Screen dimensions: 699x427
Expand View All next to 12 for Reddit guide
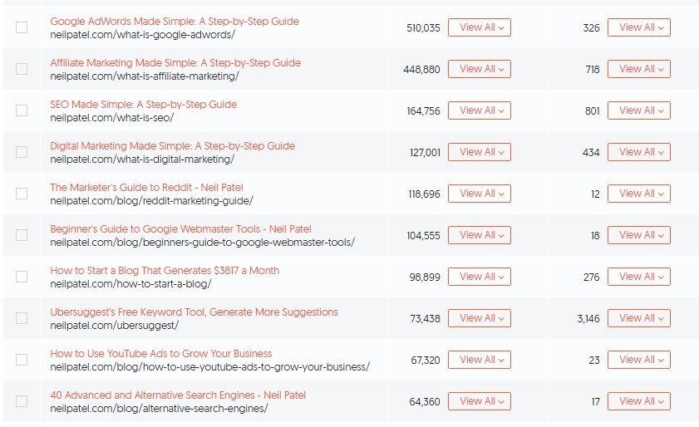(x=639, y=194)
